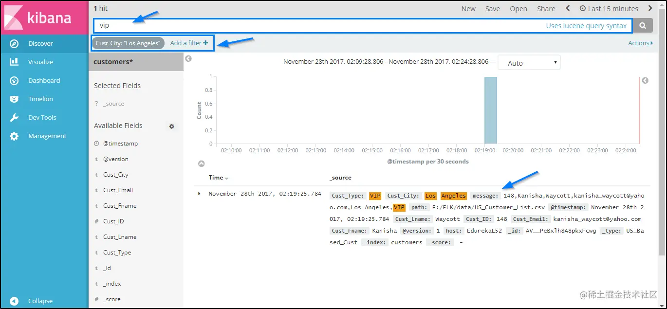Open the Uses lucene query syntax link
Screen dimensions: 667x309
pos(586,26)
